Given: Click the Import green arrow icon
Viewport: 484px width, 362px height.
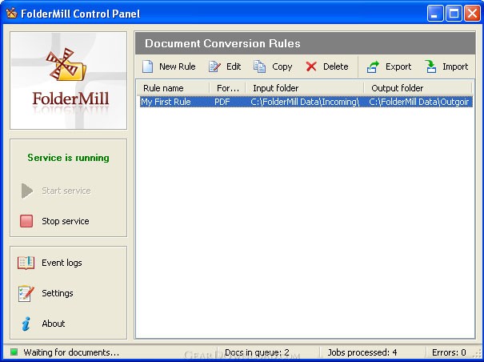Looking at the screenshot, I should click(x=430, y=66).
